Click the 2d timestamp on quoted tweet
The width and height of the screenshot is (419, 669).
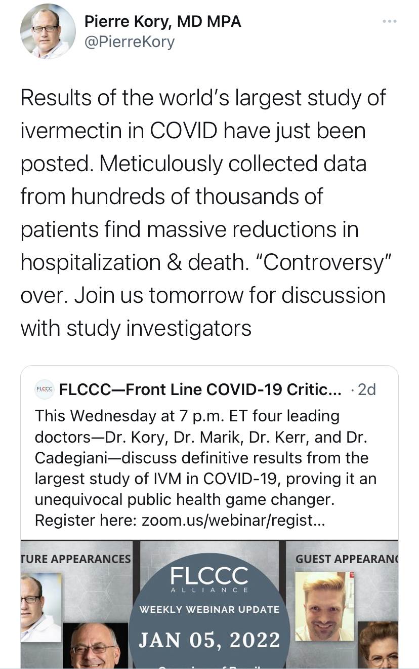click(x=366, y=389)
